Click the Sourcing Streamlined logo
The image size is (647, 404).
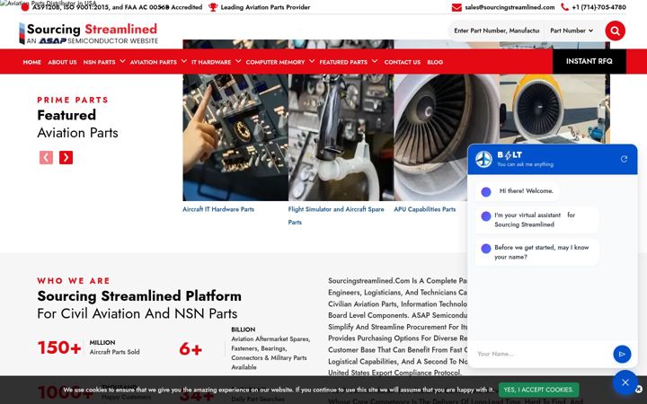click(x=88, y=33)
